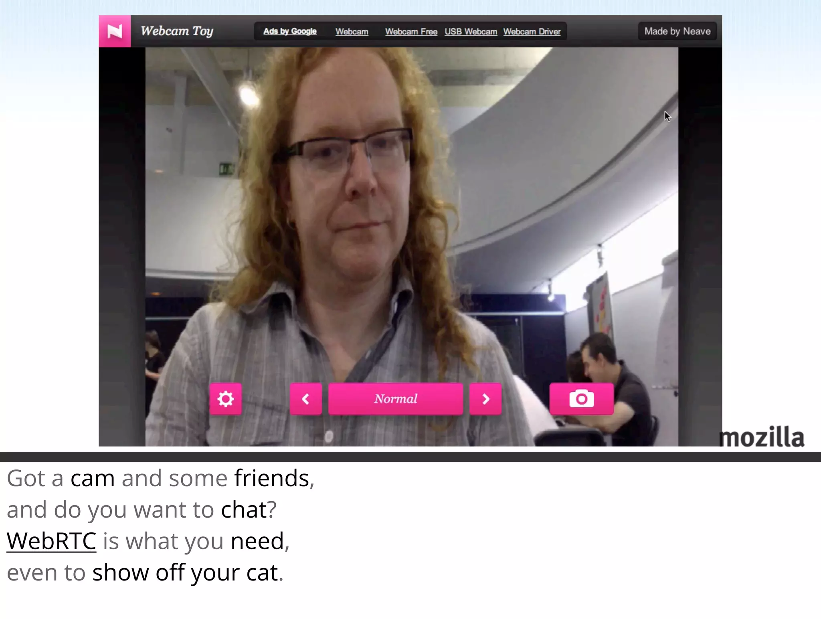This screenshot has height=619, width=821.
Task: Click the word 'chat' in the caption
Action: 244,510
